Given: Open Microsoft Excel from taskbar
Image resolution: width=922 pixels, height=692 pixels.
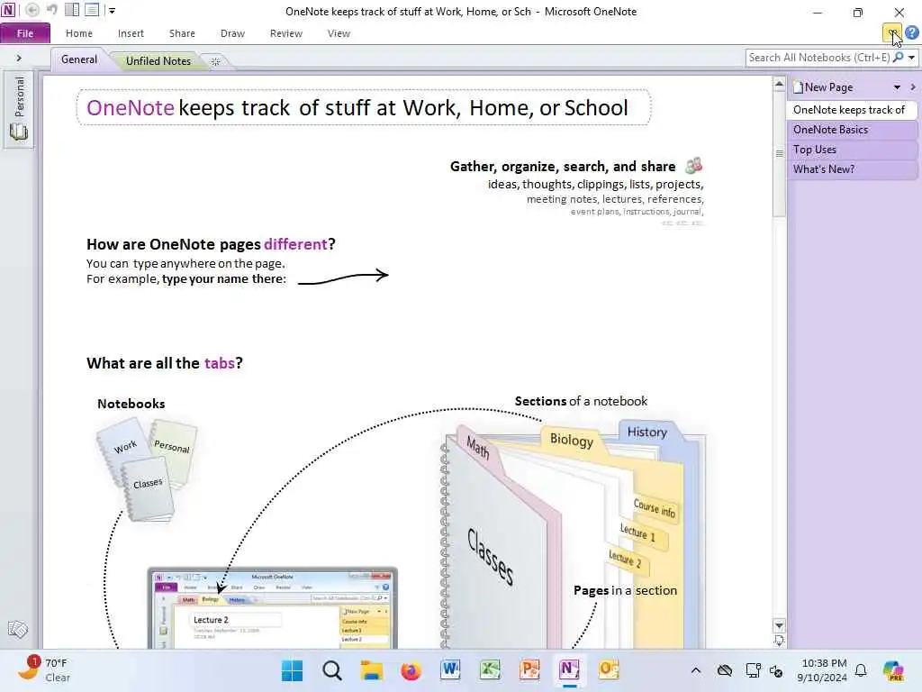Looking at the screenshot, I should coord(491,670).
